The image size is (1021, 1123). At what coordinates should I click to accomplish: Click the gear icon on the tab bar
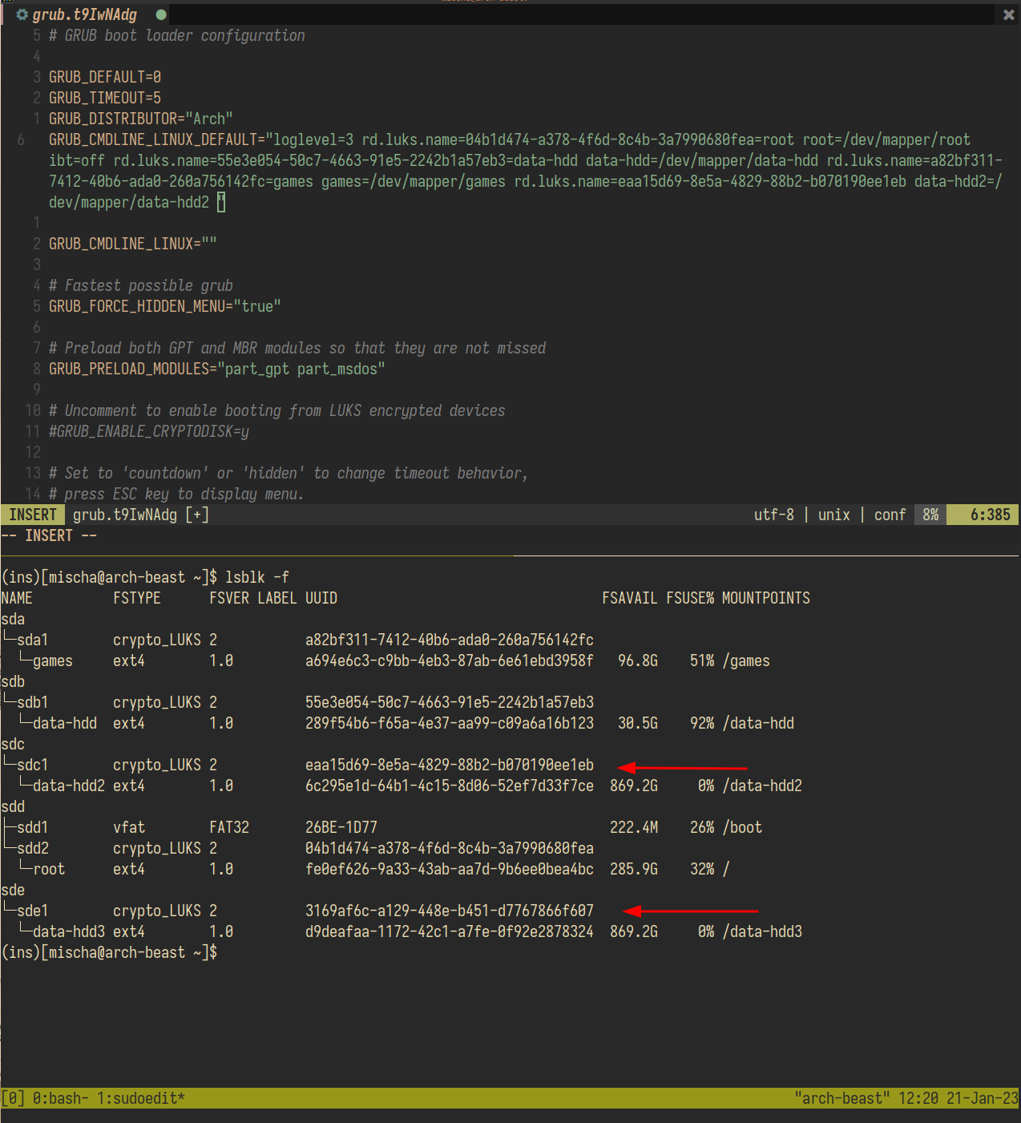[22, 14]
